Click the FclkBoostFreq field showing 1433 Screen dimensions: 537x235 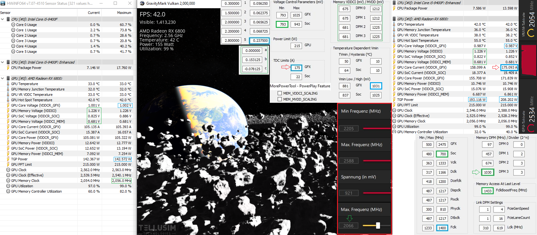488,191
